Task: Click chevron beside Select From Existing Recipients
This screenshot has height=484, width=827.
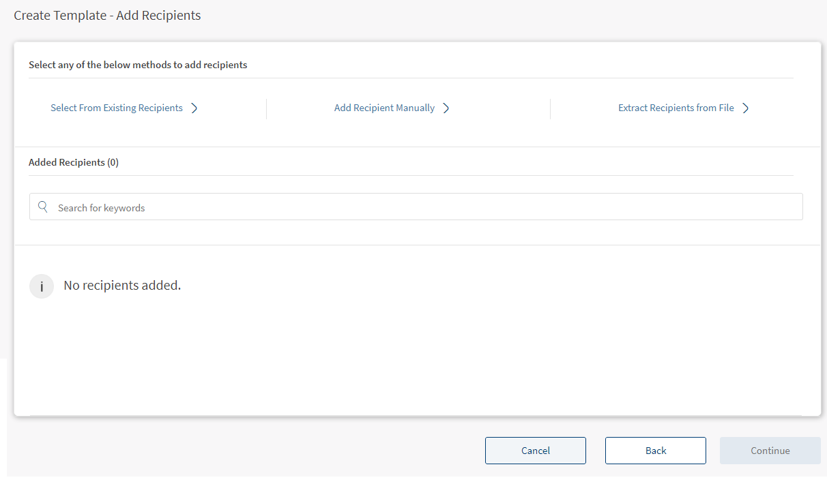Action: coord(194,108)
